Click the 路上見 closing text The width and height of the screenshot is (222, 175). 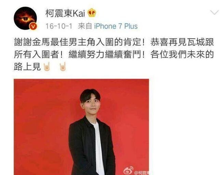click(27, 67)
